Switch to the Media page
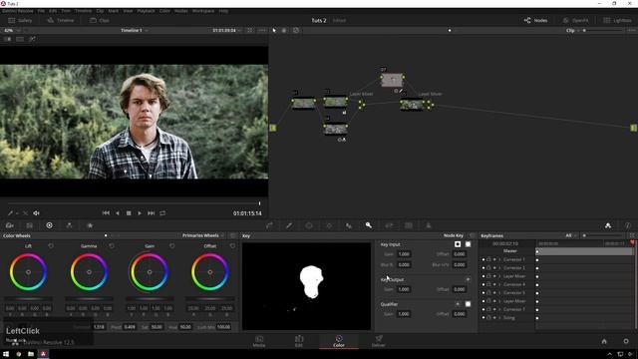638x359 pixels. tap(259, 341)
